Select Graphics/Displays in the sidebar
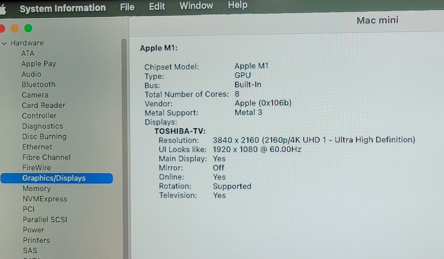This screenshot has width=444, height=259. click(57, 178)
